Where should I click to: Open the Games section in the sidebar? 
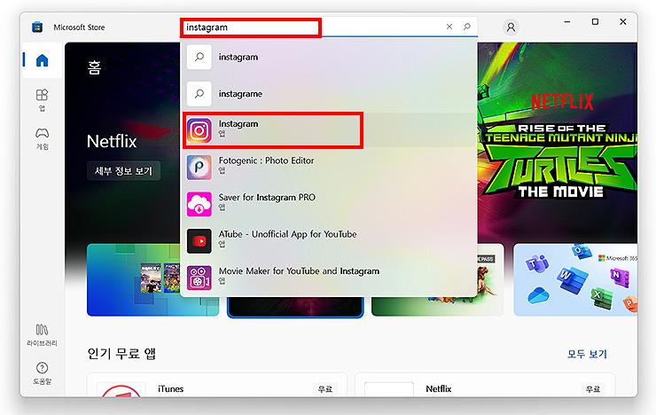[x=43, y=139]
